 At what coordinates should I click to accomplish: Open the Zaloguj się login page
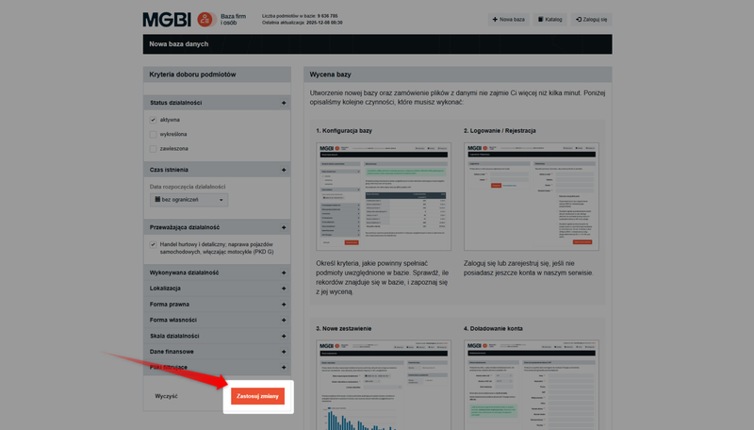click(591, 19)
